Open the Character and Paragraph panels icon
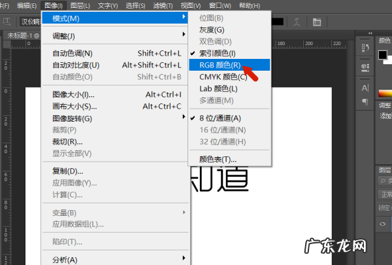Screen dimensions: 392x265 (317, 22)
